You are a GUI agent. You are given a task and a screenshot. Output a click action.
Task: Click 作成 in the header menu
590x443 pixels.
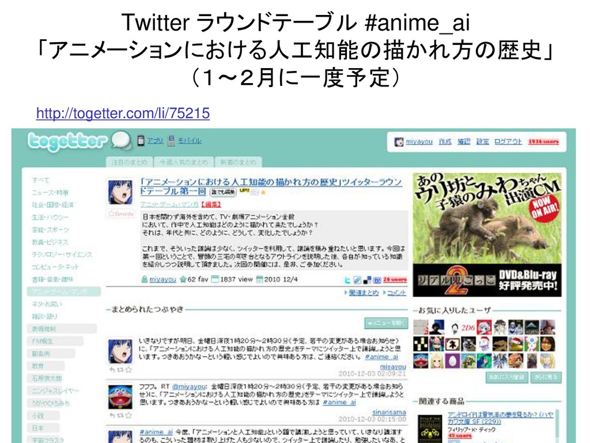point(445,142)
